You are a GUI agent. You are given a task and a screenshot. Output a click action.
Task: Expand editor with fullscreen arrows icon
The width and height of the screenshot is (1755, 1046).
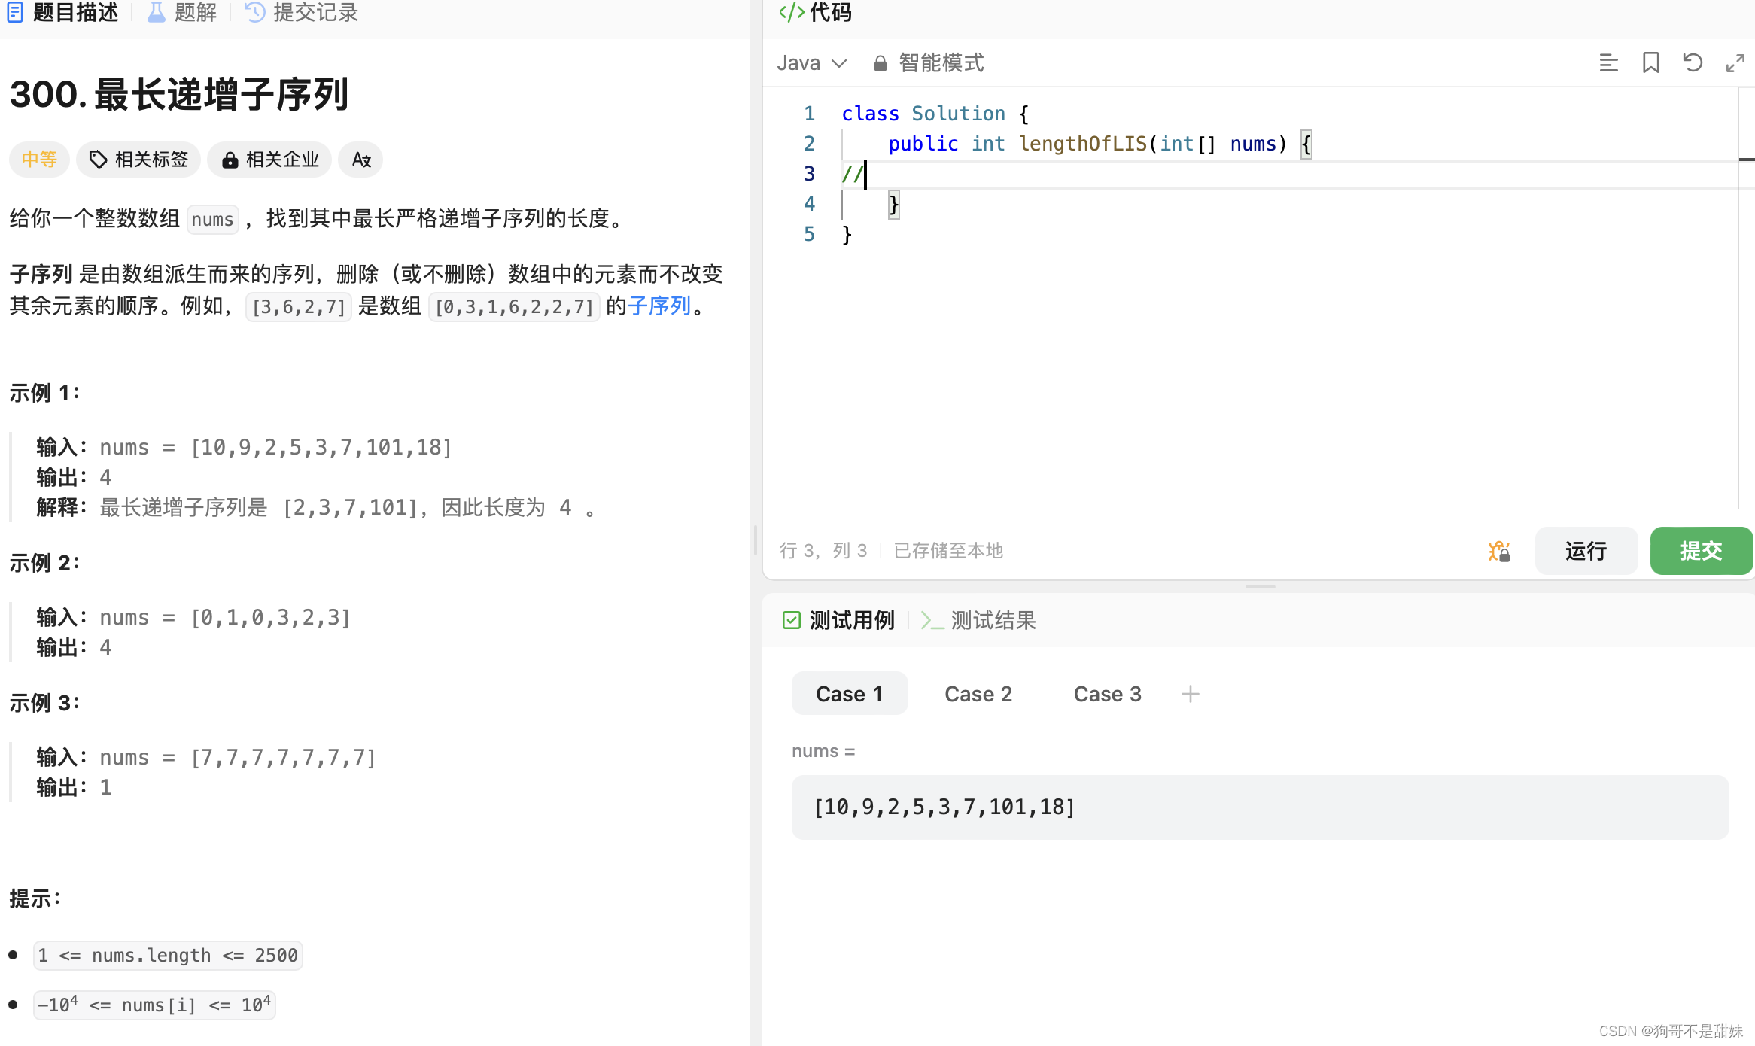click(x=1735, y=63)
